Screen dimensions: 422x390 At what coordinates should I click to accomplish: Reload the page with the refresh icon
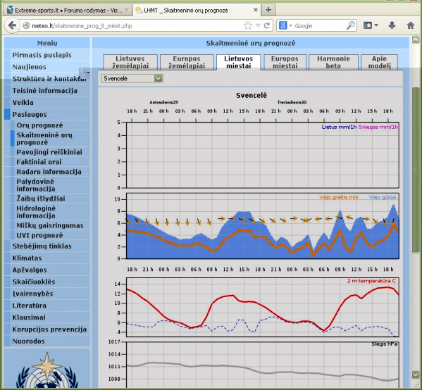coord(267,25)
